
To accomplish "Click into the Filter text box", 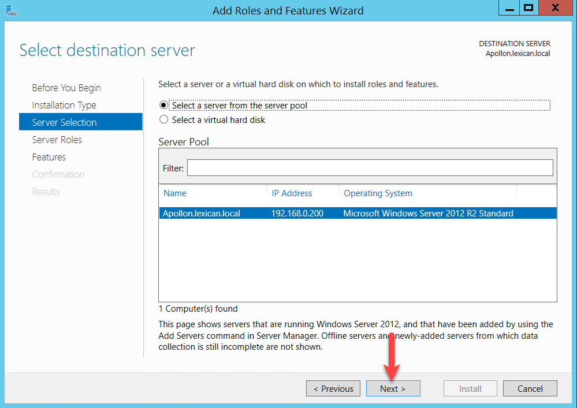I will point(370,168).
